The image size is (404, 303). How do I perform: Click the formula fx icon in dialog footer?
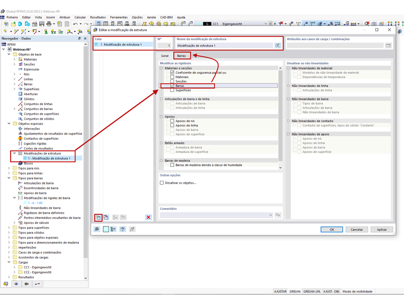pyautogui.click(x=132, y=229)
